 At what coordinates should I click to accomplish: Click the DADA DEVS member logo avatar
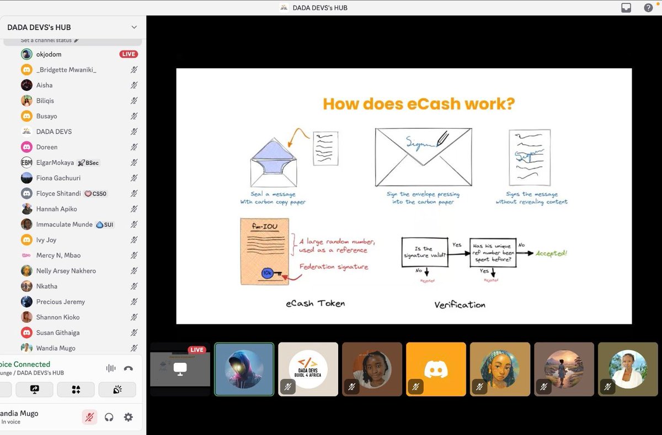tap(26, 132)
